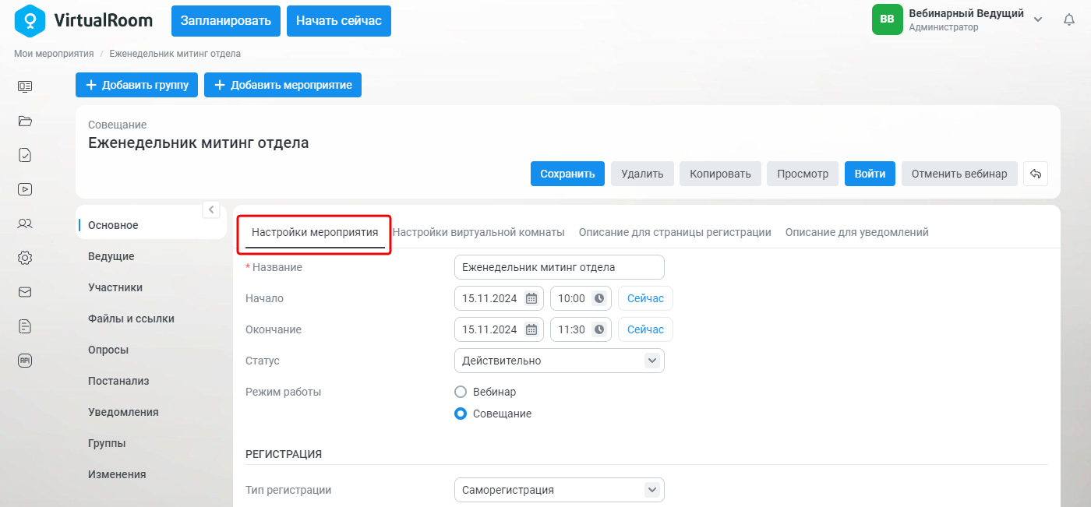Open the mail envelope icon in sidebar
The width and height of the screenshot is (1091, 507).
[25, 292]
